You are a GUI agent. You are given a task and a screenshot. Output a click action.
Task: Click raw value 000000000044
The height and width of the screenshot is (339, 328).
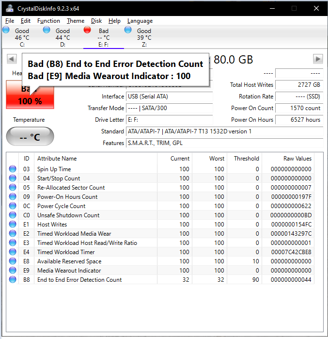(x=291, y=280)
